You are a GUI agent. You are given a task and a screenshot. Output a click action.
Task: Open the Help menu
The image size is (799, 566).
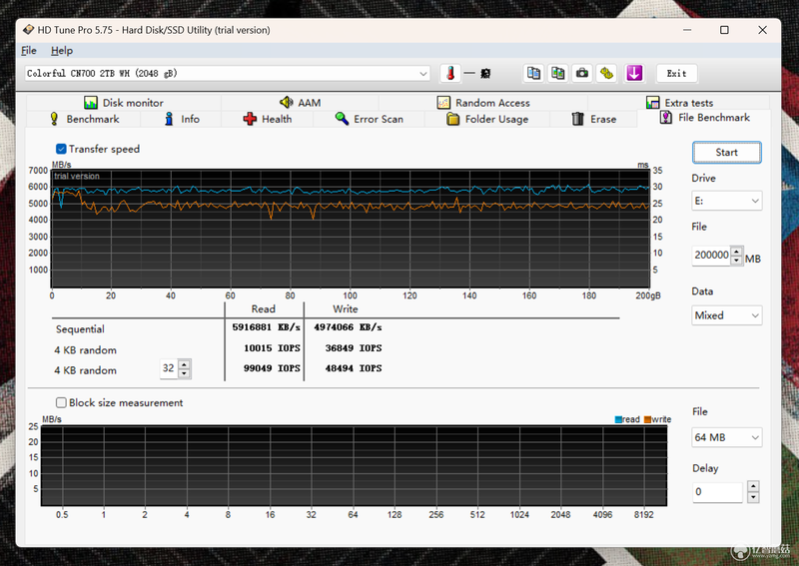coord(62,51)
